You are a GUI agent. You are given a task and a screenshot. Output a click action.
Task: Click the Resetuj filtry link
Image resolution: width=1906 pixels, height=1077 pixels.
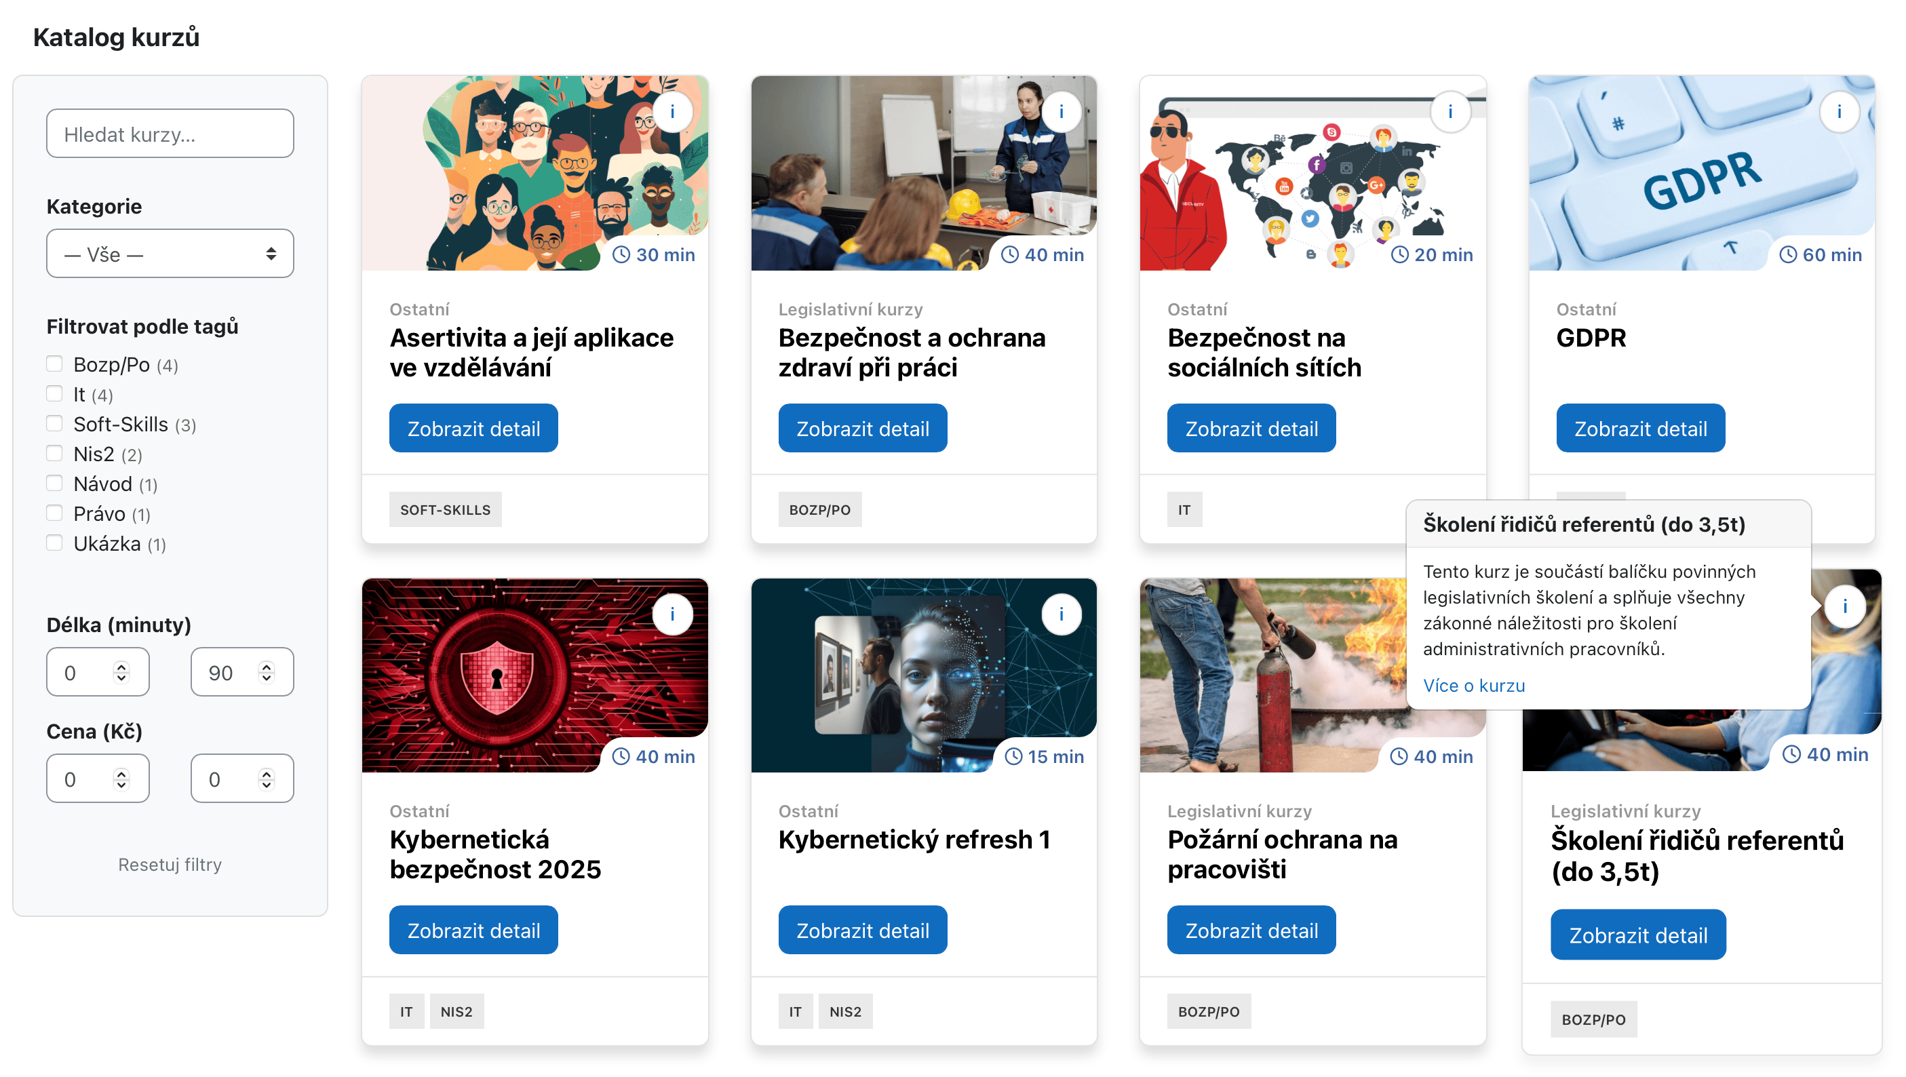pos(170,864)
